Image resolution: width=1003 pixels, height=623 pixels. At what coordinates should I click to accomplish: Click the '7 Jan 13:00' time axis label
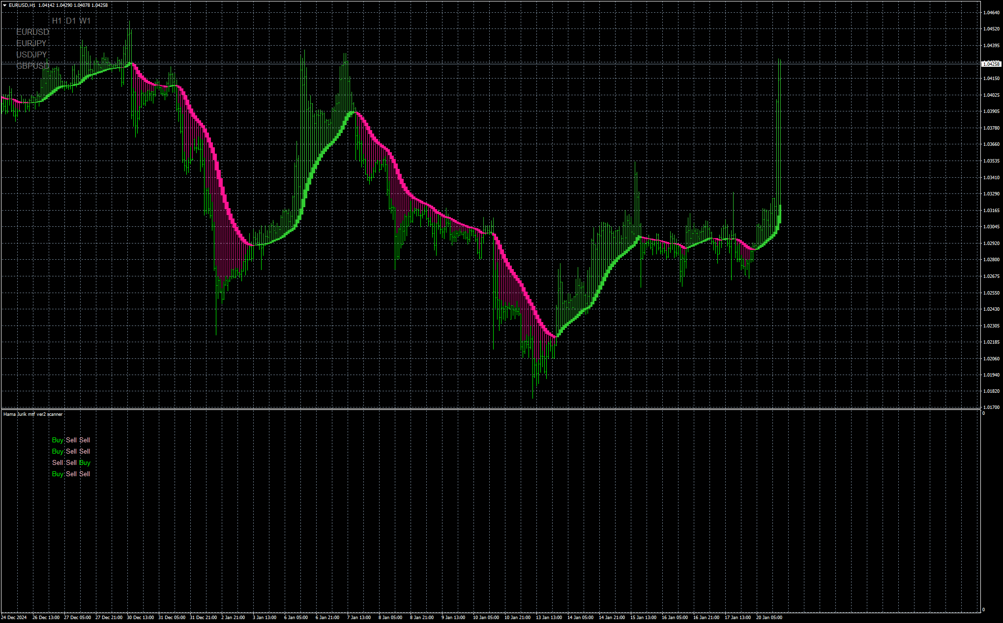tap(359, 618)
